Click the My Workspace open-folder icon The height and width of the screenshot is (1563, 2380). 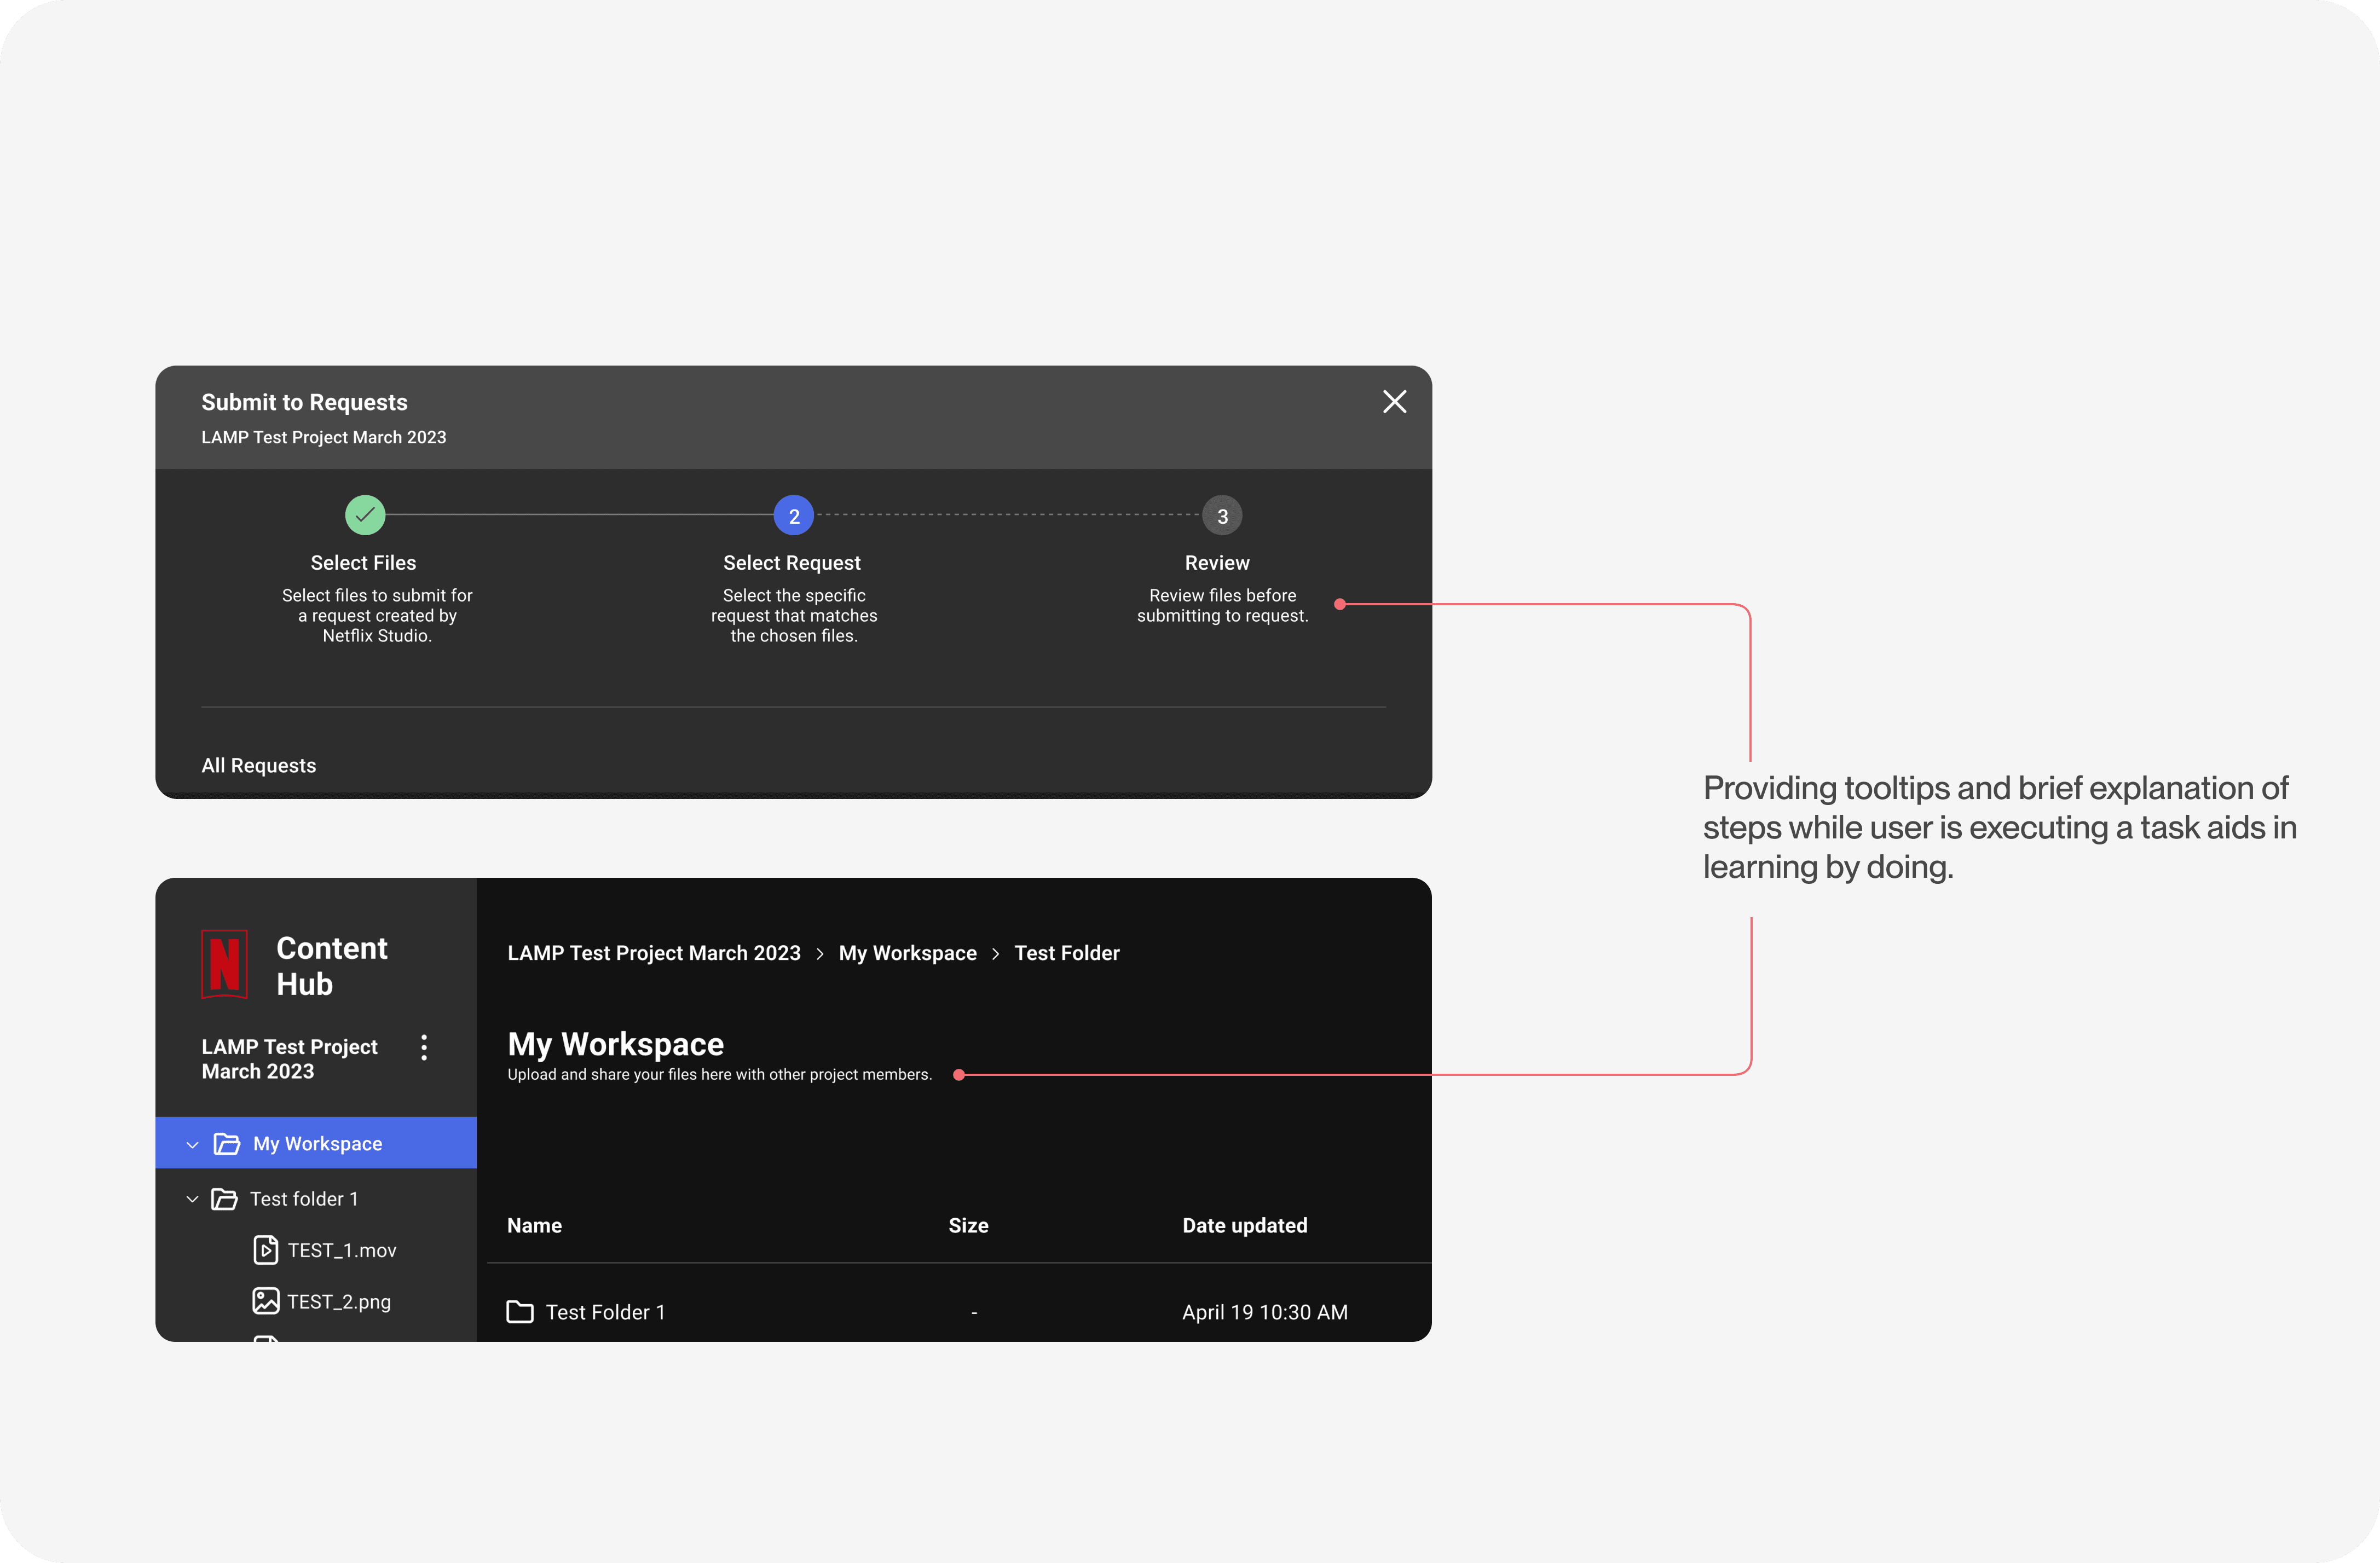[227, 1144]
